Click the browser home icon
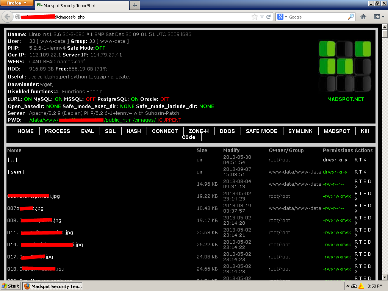388x291 pixels. click(x=363, y=17)
